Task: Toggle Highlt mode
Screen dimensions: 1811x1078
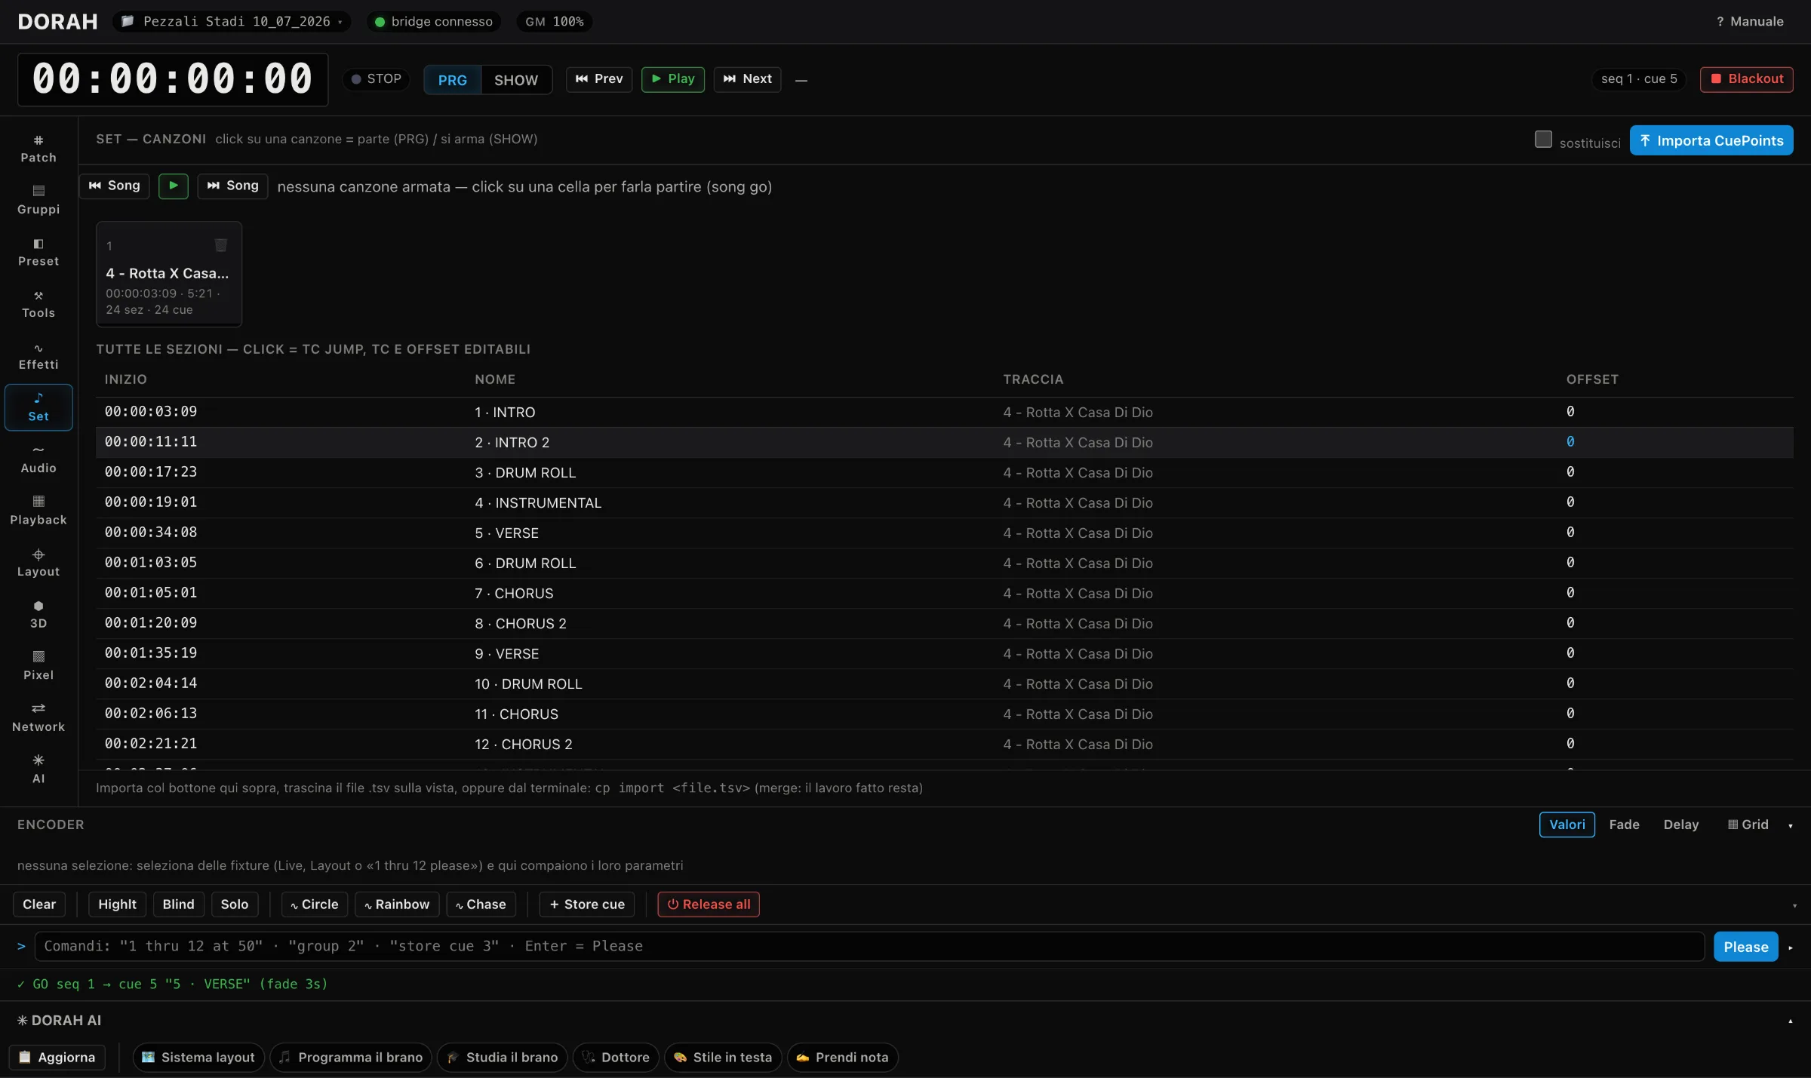Action: point(117,904)
